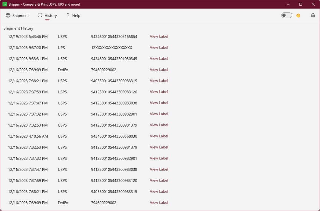Image resolution: width=320 pixels, height=211 pixels.
Task: Click the clock icon beside History
Action: tap(40, 15)
